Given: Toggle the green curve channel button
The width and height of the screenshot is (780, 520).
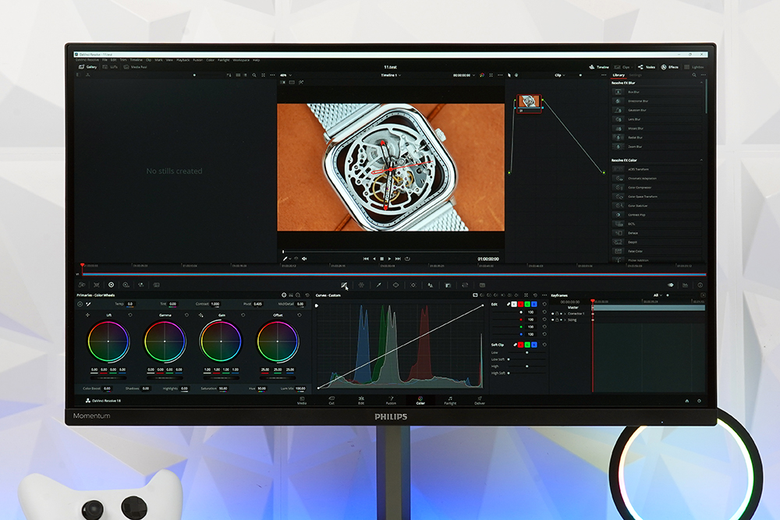Looking at the screenshot, I should click(x=527, y=304).
